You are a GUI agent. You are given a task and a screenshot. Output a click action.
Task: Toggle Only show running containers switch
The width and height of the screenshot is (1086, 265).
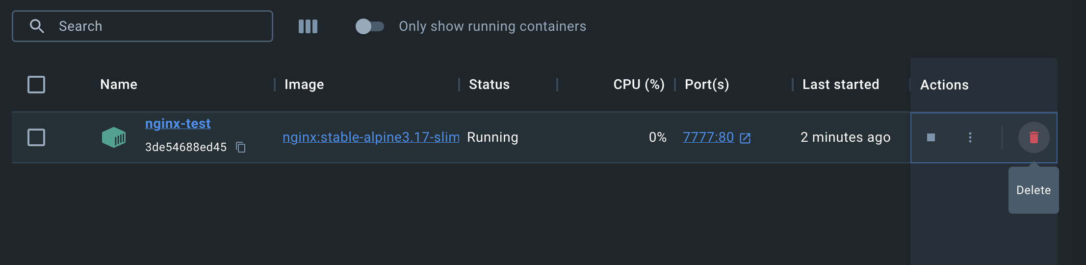point(369,26)
